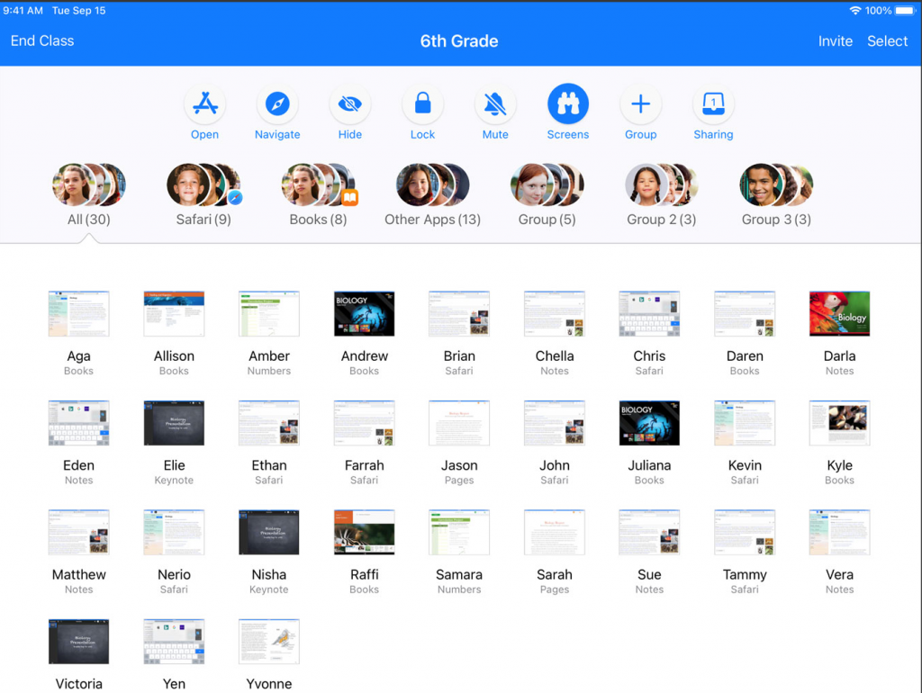Click the name Nisha
Image resolution: width=922 pixels, height=693 pixels.
268,574
